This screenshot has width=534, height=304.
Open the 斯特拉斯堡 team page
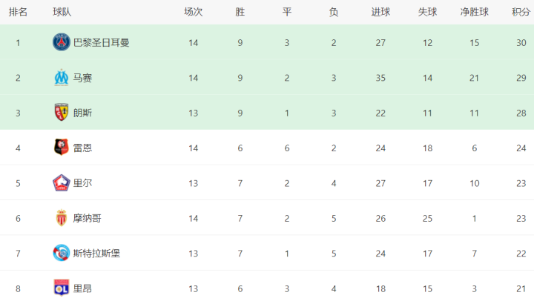pos(96,253)
